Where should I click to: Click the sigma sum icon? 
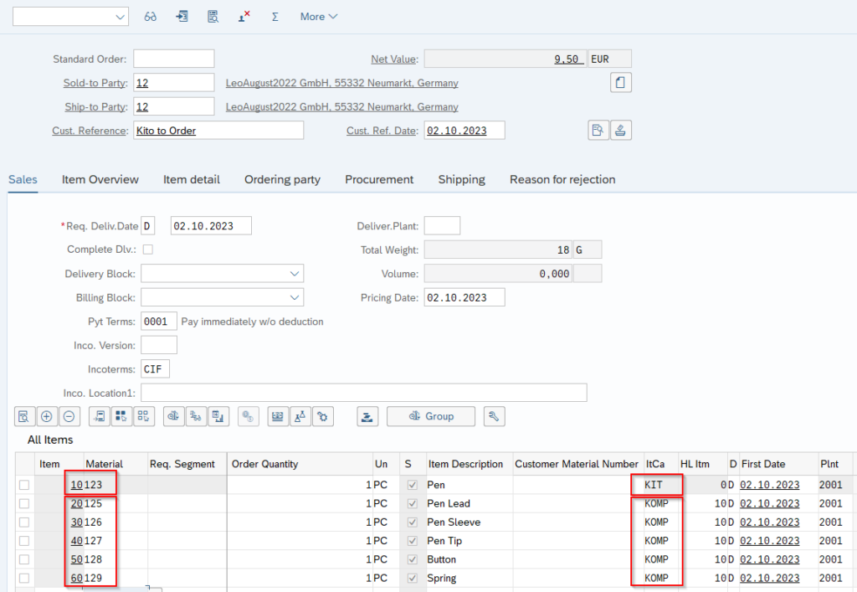[x=275, y=17]
